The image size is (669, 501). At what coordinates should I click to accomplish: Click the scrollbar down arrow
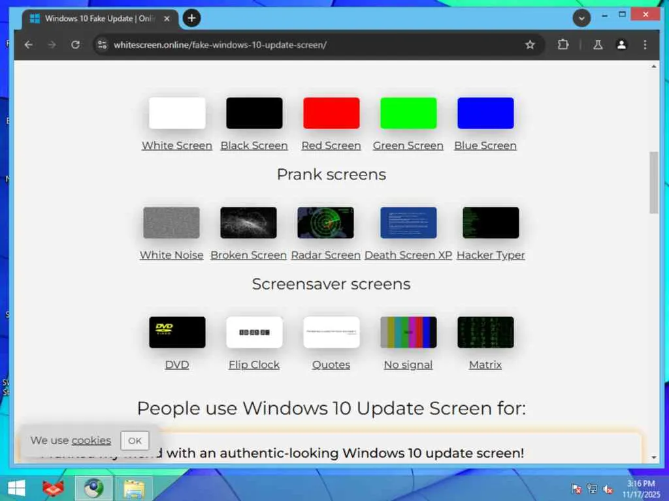[653, 457]
